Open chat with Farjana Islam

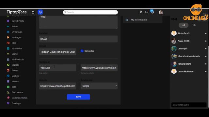coord(189,64)
